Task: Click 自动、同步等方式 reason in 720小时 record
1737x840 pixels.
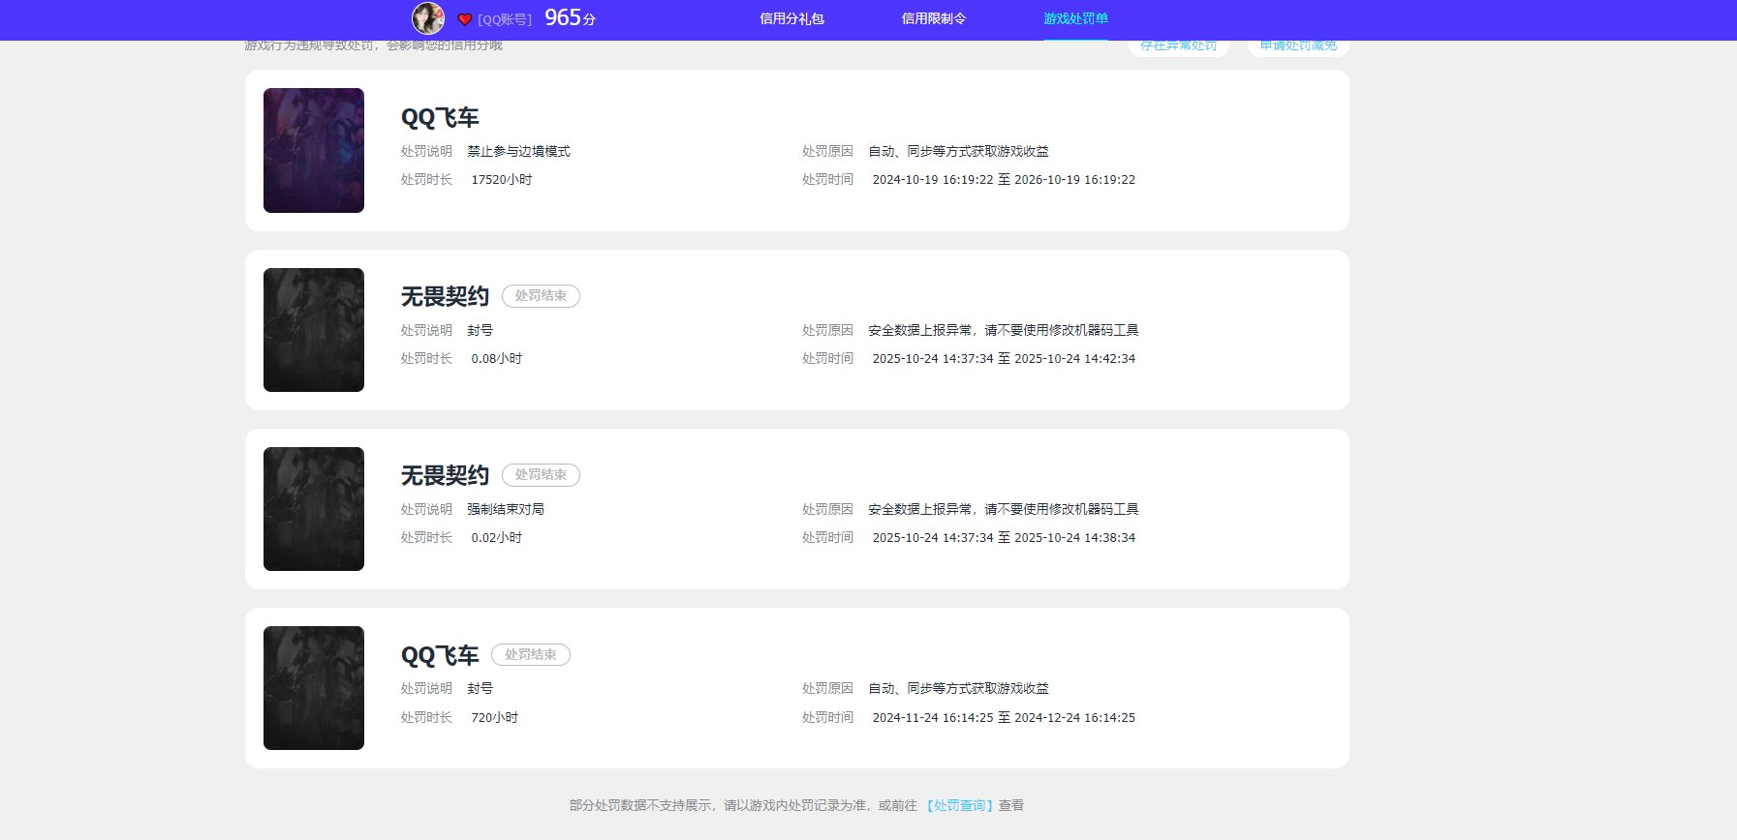Action: click(x=959, y=688)
